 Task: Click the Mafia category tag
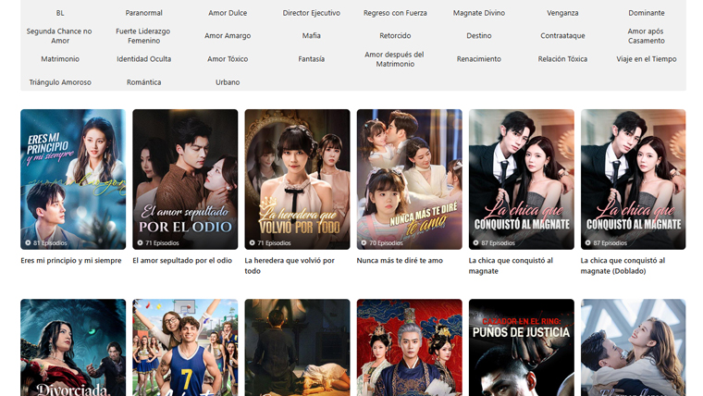coord(311,36)
